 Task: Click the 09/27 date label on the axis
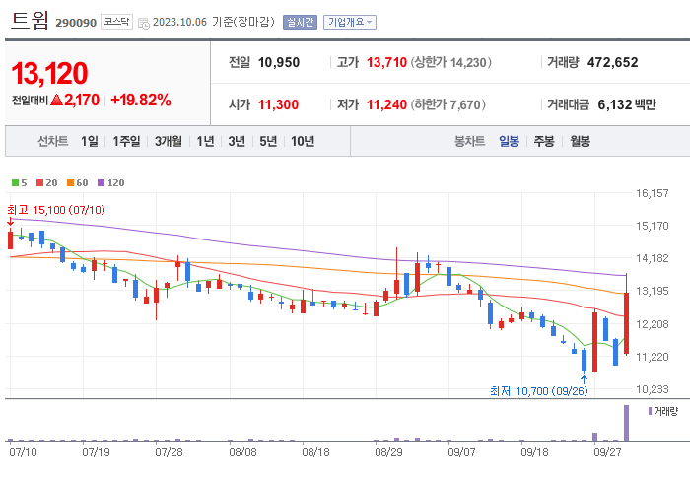pyautogui.click(x=607, y=452)
